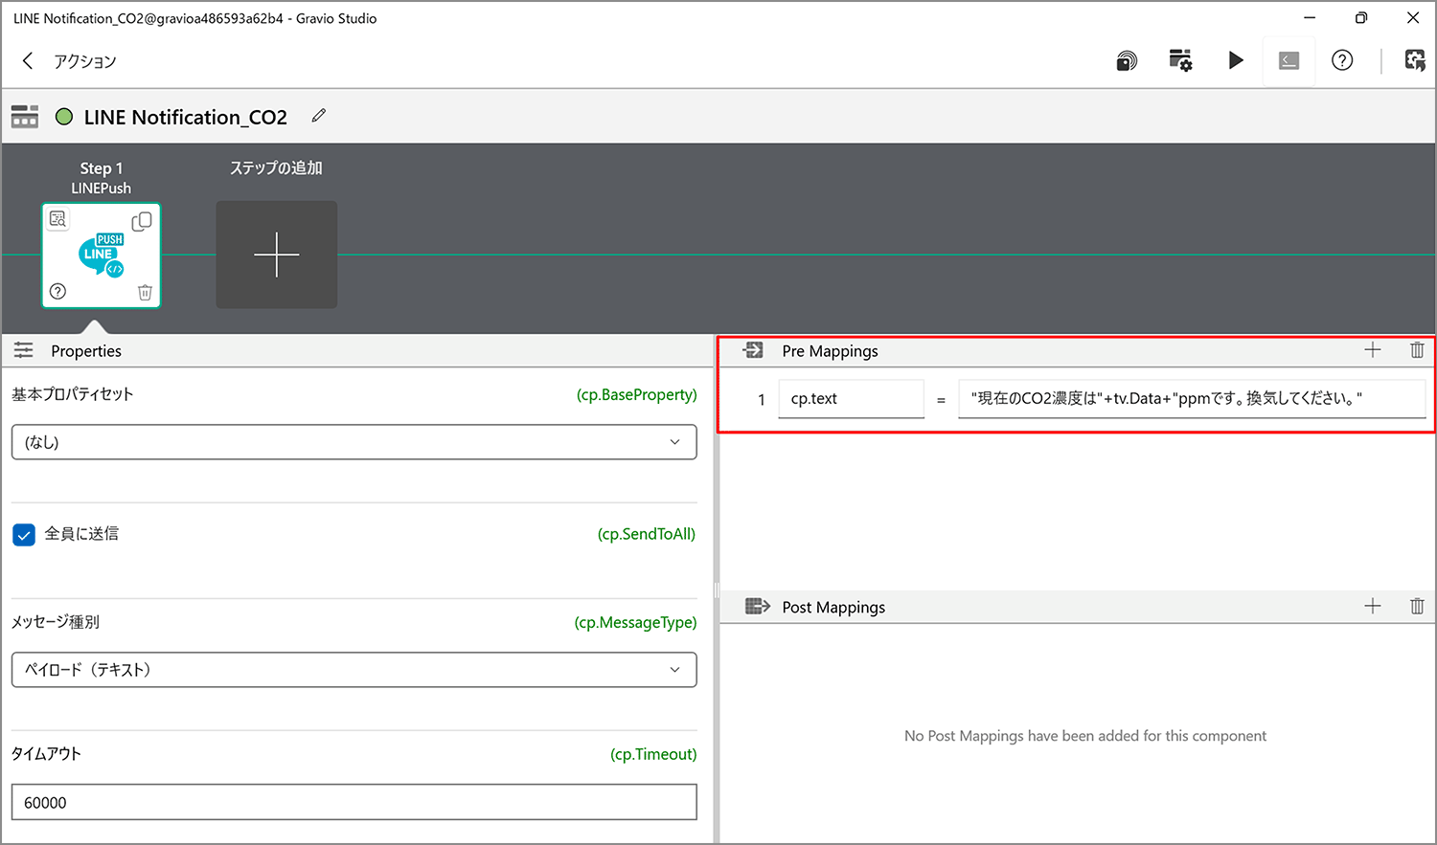Click the (cp.SendToAll) label
Viewport: 1437px width, 845px height.
(647, 534)
